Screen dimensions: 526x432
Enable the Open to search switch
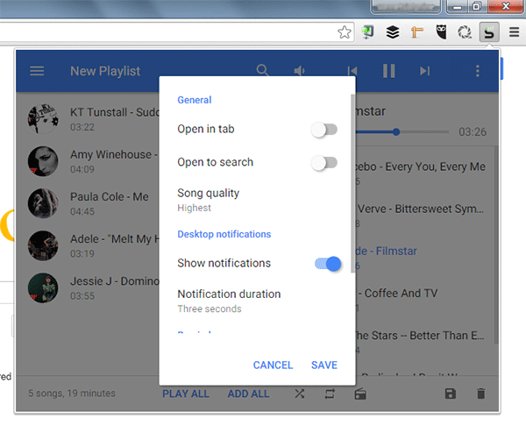[x=324, y=163]
